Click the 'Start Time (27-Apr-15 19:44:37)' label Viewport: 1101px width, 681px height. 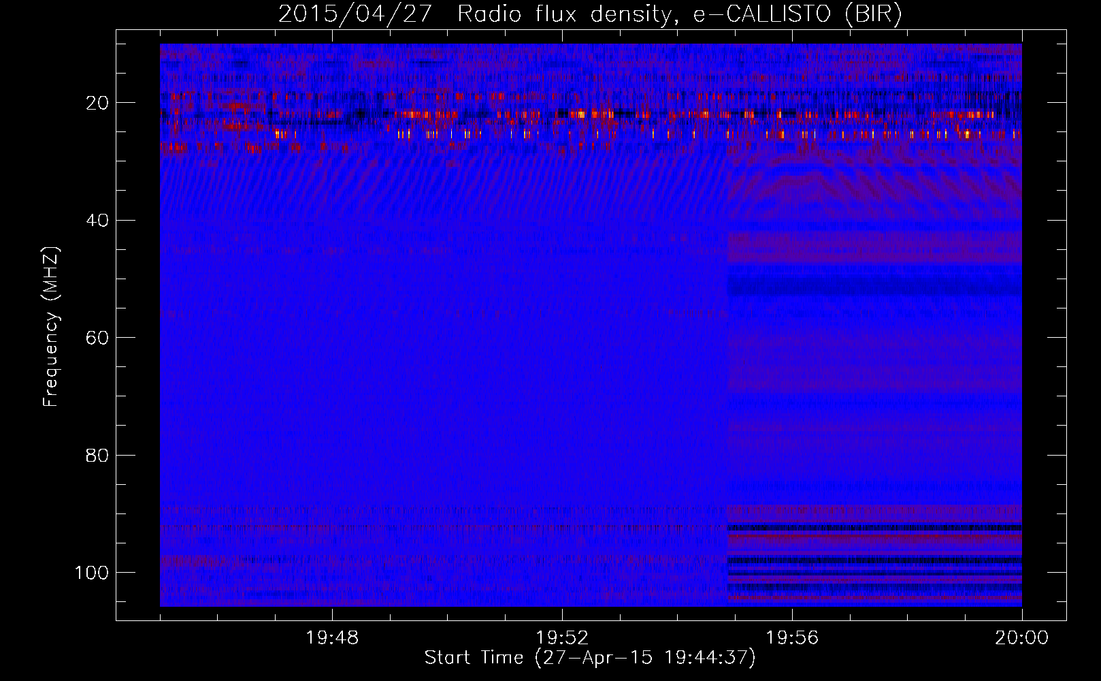pyautogui.click(x=590, y=658)
